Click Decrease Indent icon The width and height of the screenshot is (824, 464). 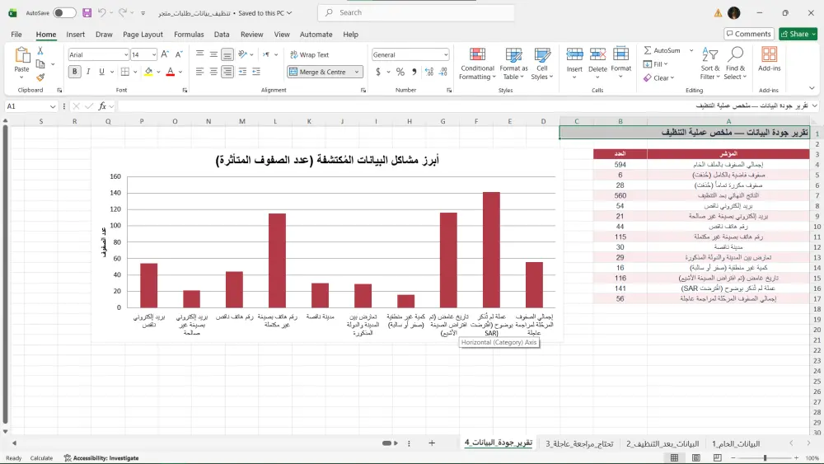point(242,72)
